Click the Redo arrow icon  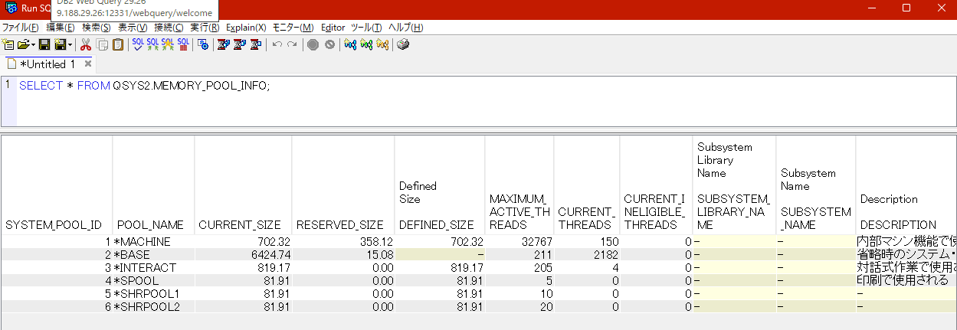(292, 44)
